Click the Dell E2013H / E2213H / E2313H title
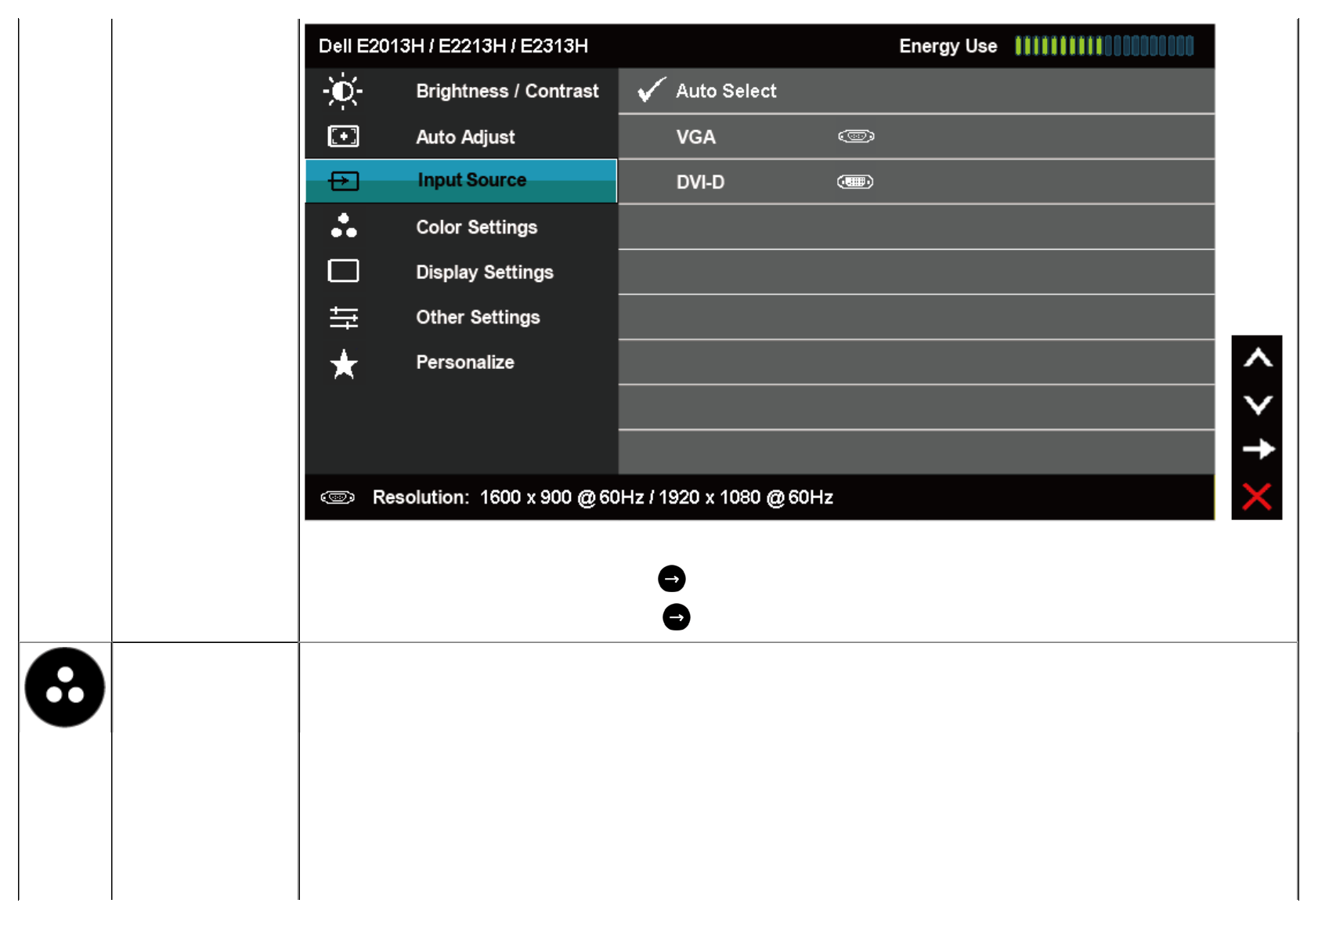This screenshot has height=932, width=1318. coord(453,45)
